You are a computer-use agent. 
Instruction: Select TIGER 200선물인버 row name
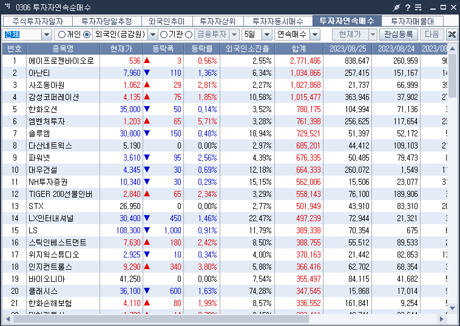coord(61,194)
